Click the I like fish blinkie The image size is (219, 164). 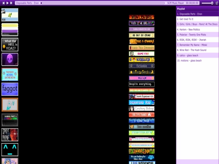coord(142,121)
